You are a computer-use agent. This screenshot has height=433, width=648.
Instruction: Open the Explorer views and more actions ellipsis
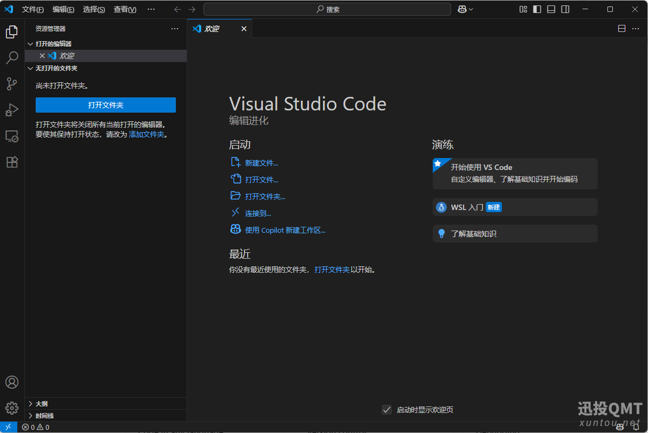coord(175,29)
